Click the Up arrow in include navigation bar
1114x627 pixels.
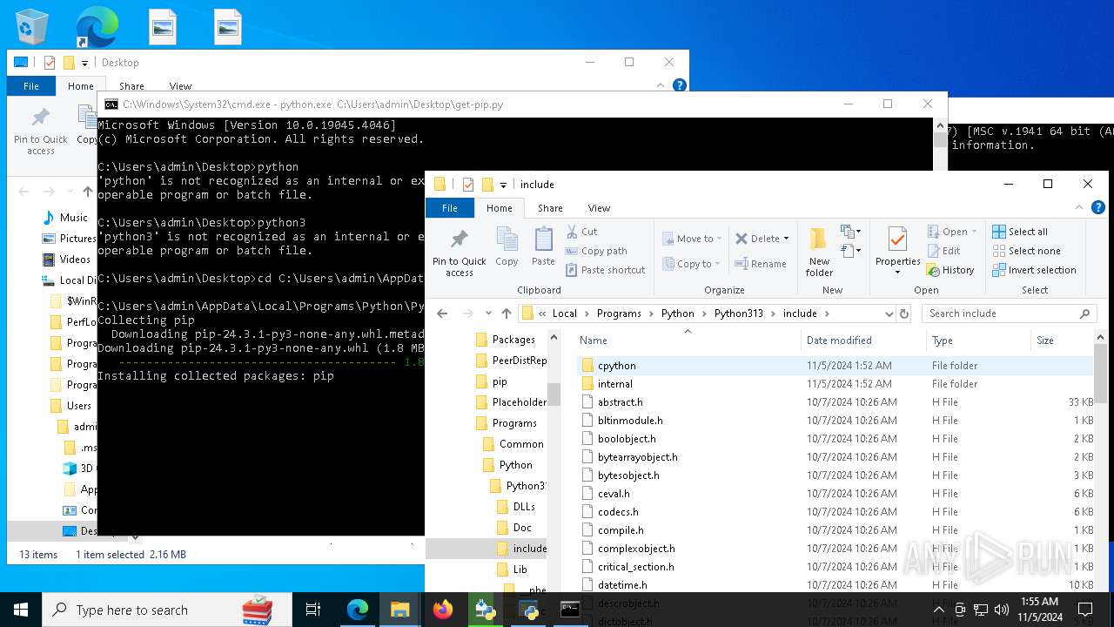[x=507, y=313]
